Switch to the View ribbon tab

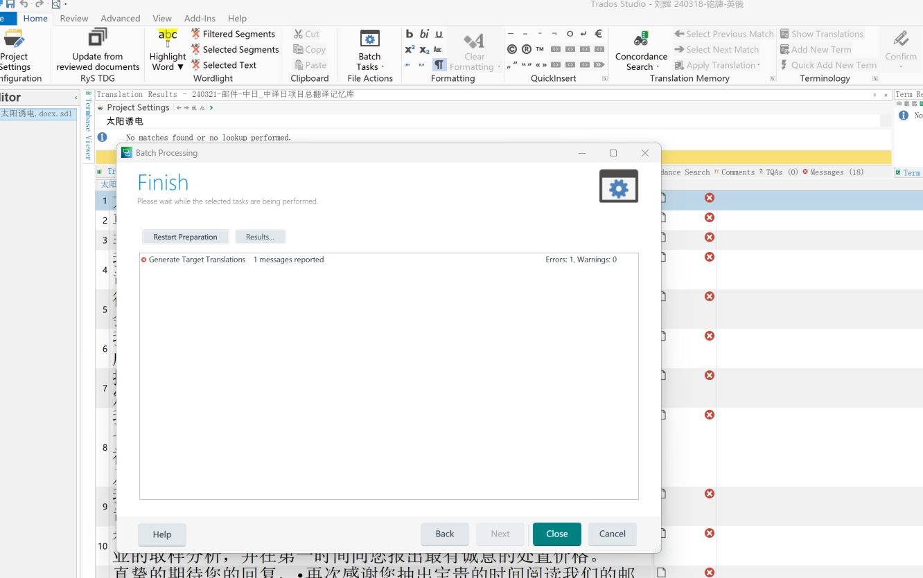(x=162, y=19)
